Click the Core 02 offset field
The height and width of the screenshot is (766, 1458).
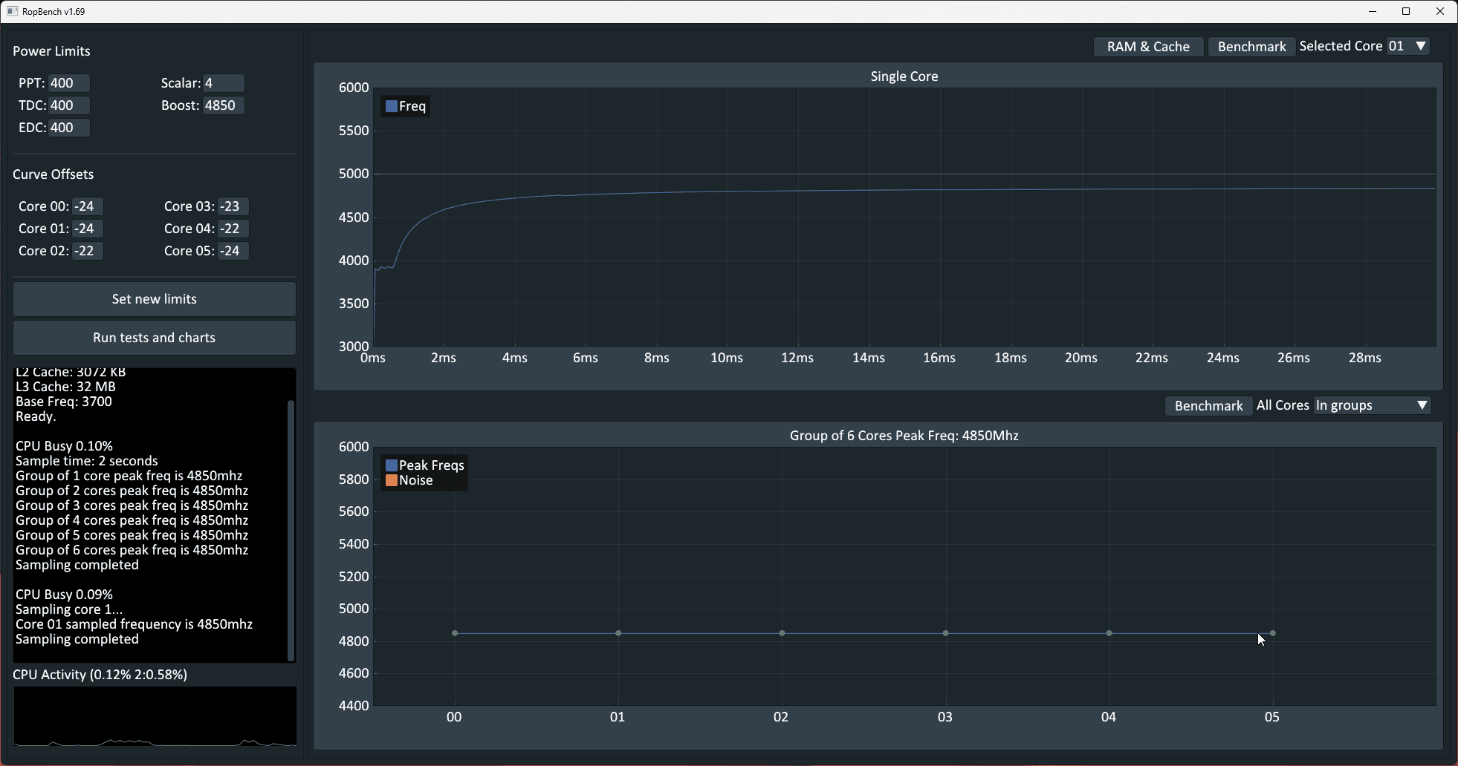(x=88, y=251)
